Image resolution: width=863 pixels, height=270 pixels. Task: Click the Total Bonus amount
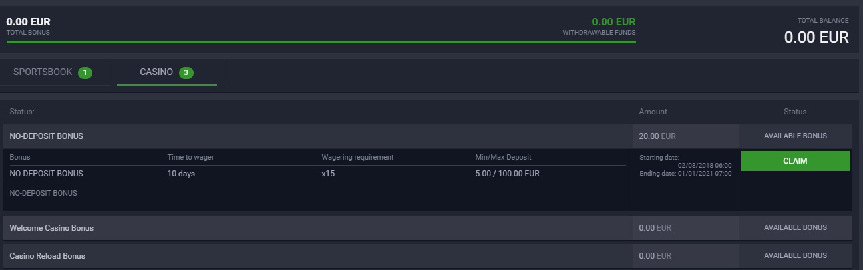28,22
